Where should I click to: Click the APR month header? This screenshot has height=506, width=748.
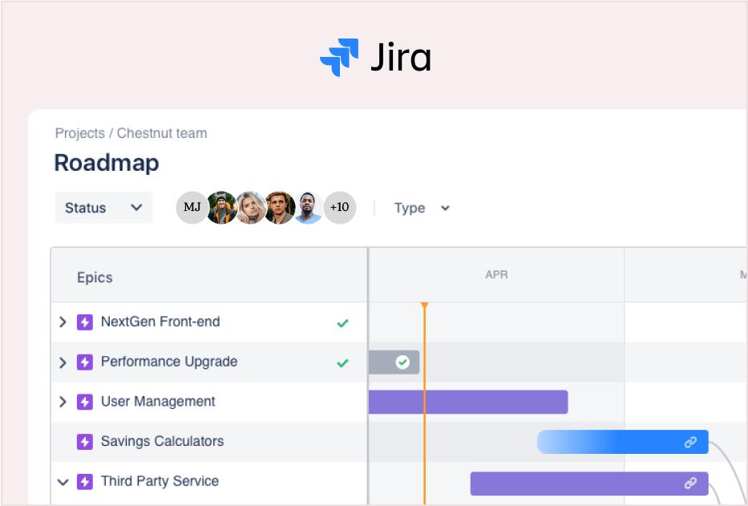[x=496, y=275]
